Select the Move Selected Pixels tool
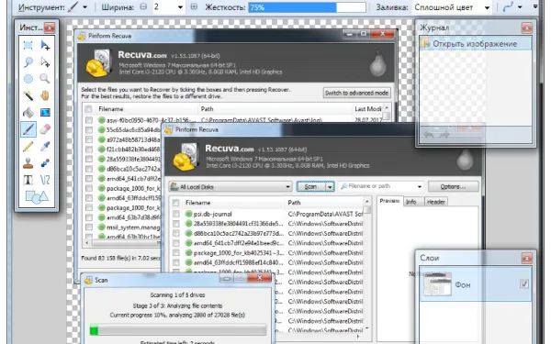551x344 pixels. point(45,45)
